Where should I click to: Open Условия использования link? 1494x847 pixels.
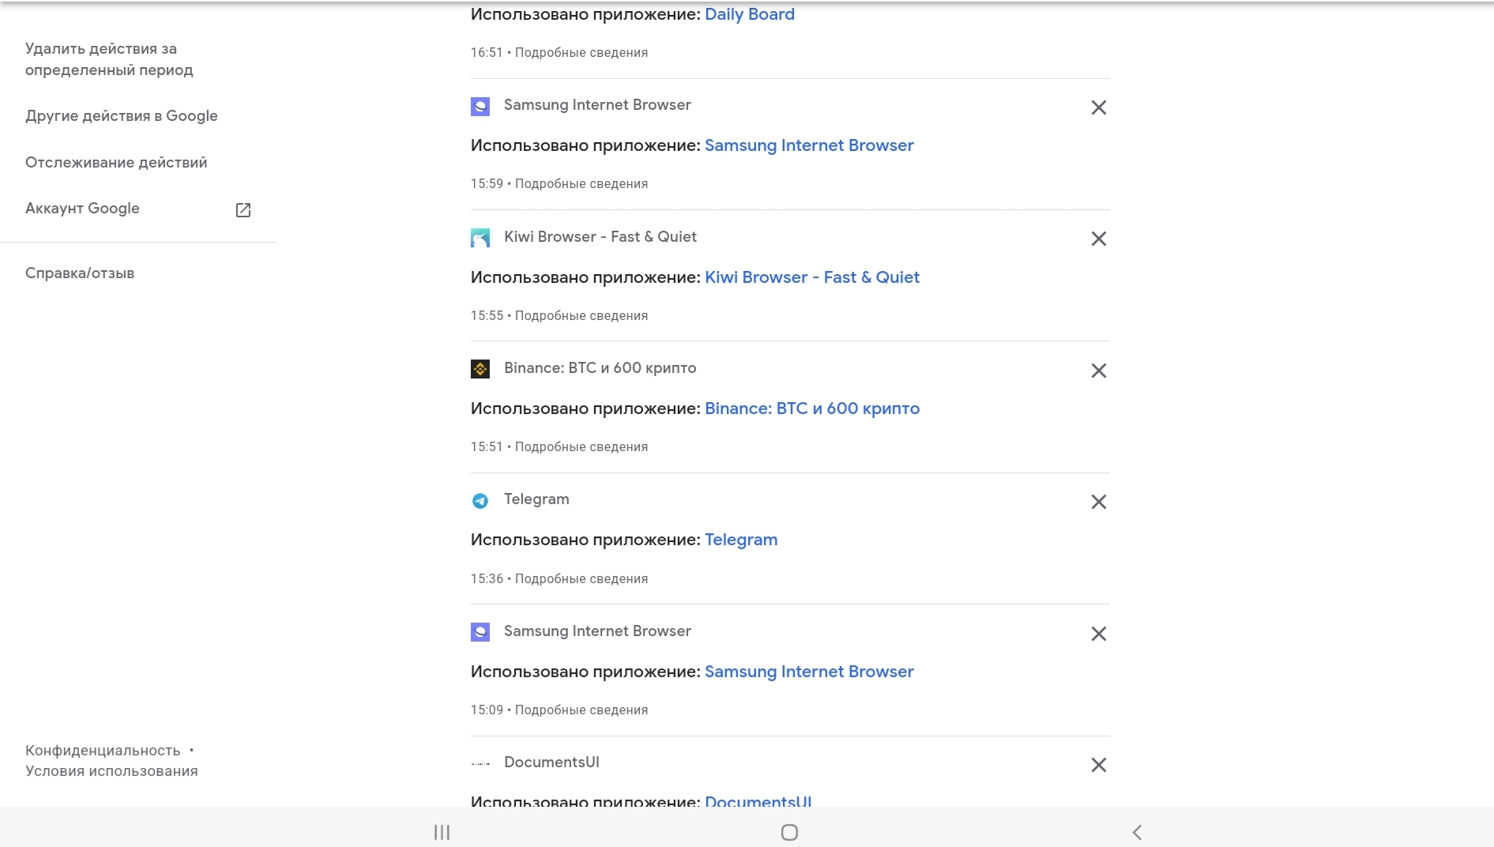(x=111, y=771)
